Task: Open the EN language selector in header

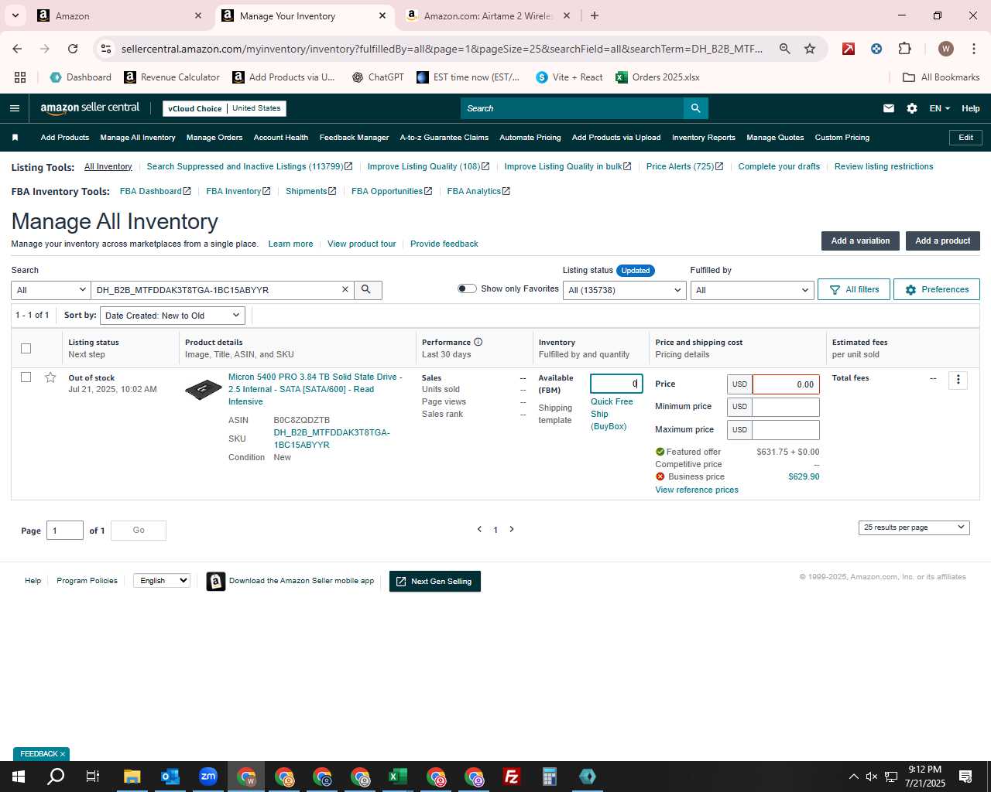Action: pos(939,108)
